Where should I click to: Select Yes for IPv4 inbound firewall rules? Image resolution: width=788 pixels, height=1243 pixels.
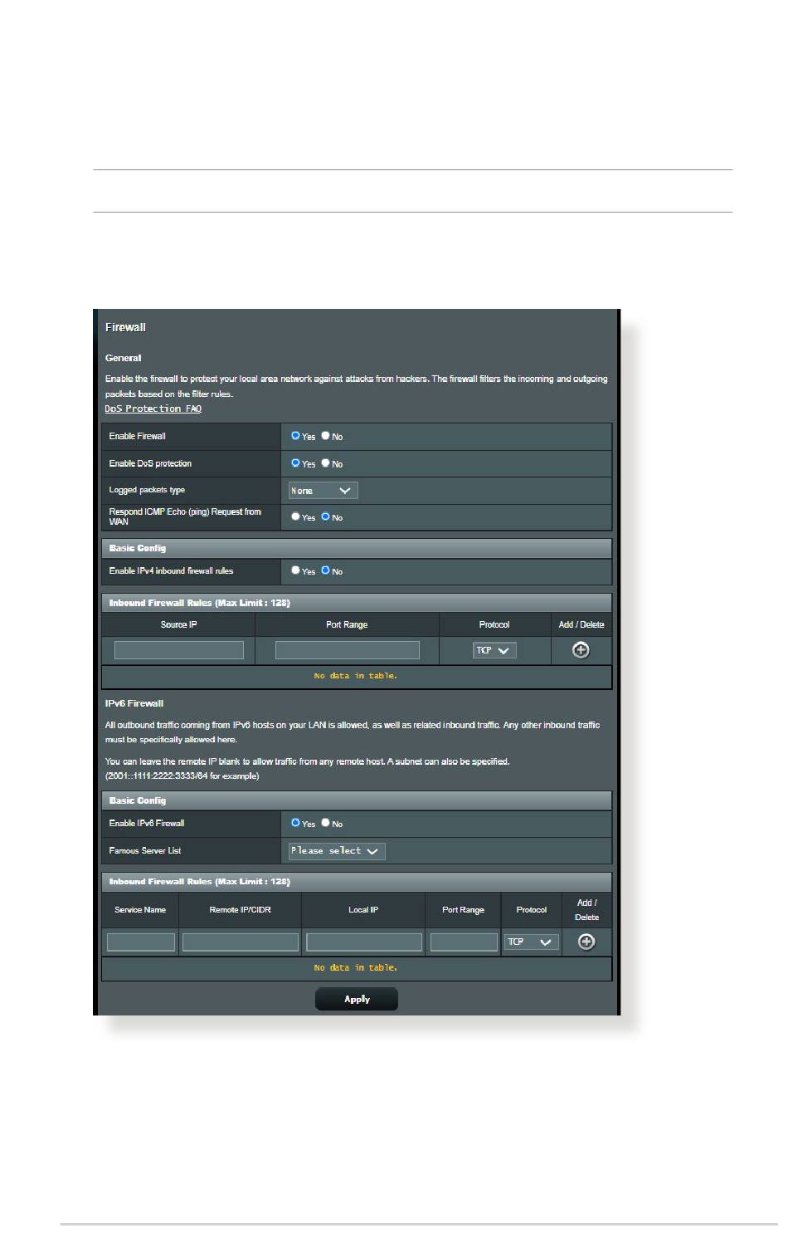tap(295, 570)
